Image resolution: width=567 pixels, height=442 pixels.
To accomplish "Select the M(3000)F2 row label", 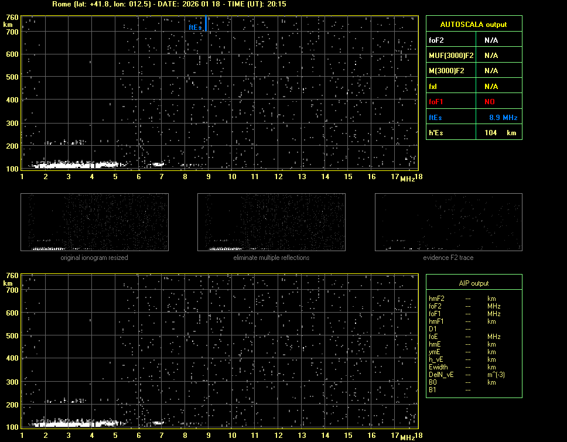I will click(x=446, y=71).
